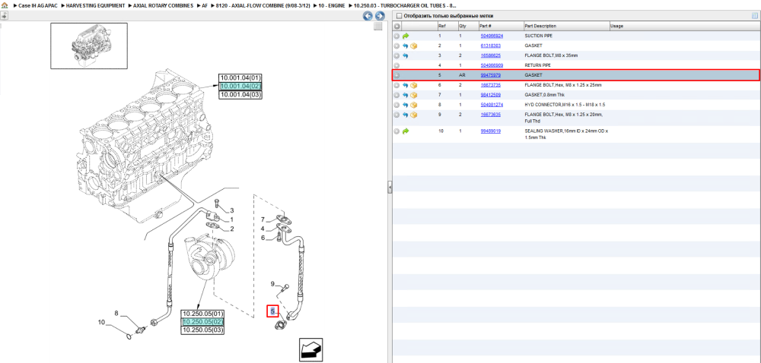This screenshot has height=363, width=761.
Task: Open the AXIAL ROTARY COMBINES breadcrumb
Action: point(163,5)
